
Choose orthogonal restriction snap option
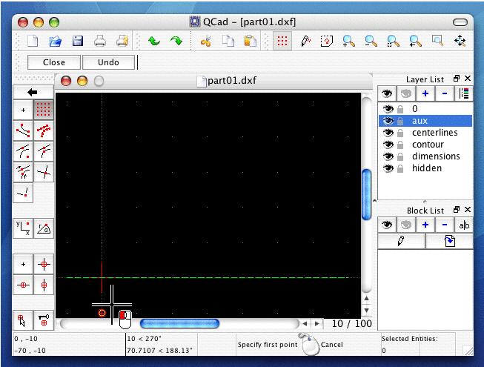pyautogui.click(x=44, y=264)
